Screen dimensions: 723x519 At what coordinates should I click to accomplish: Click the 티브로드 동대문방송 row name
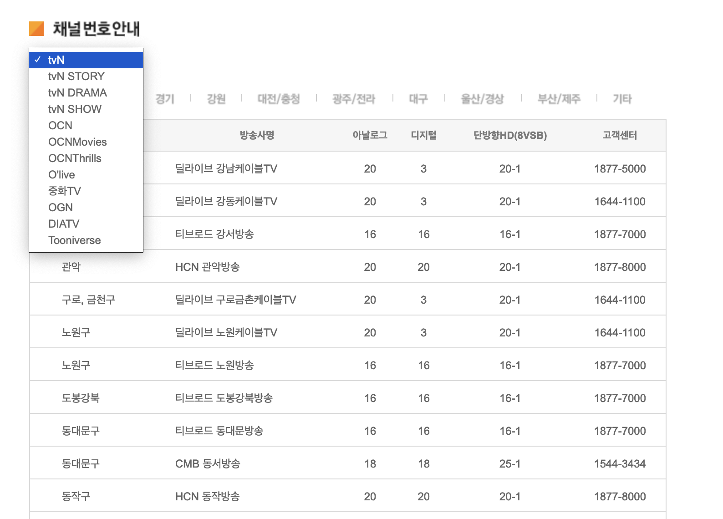[219, 431]
